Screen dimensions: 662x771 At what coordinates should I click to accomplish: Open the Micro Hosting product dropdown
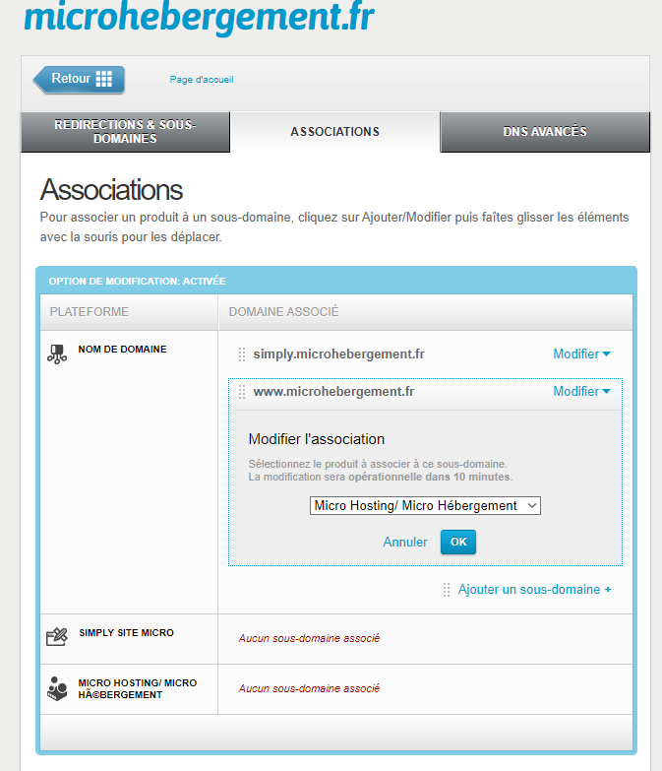coord(425,505)
